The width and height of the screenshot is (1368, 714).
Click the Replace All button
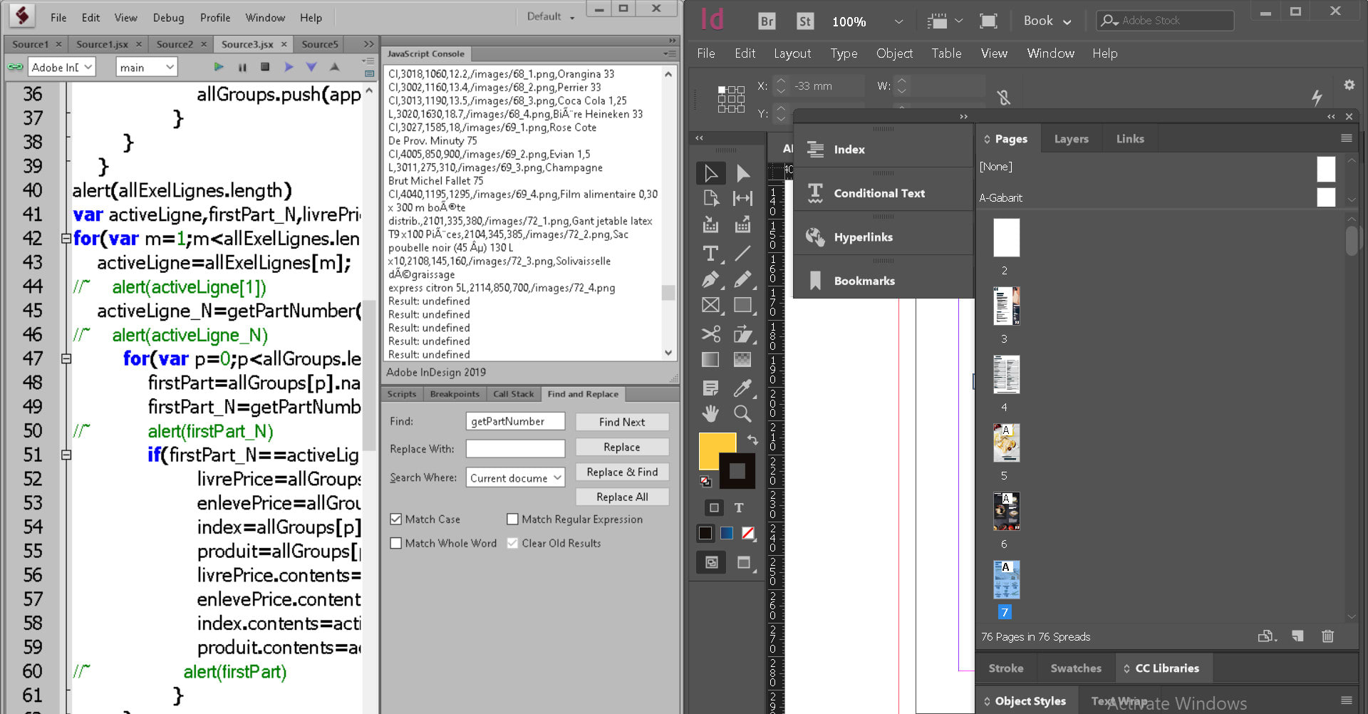(621, 497)
